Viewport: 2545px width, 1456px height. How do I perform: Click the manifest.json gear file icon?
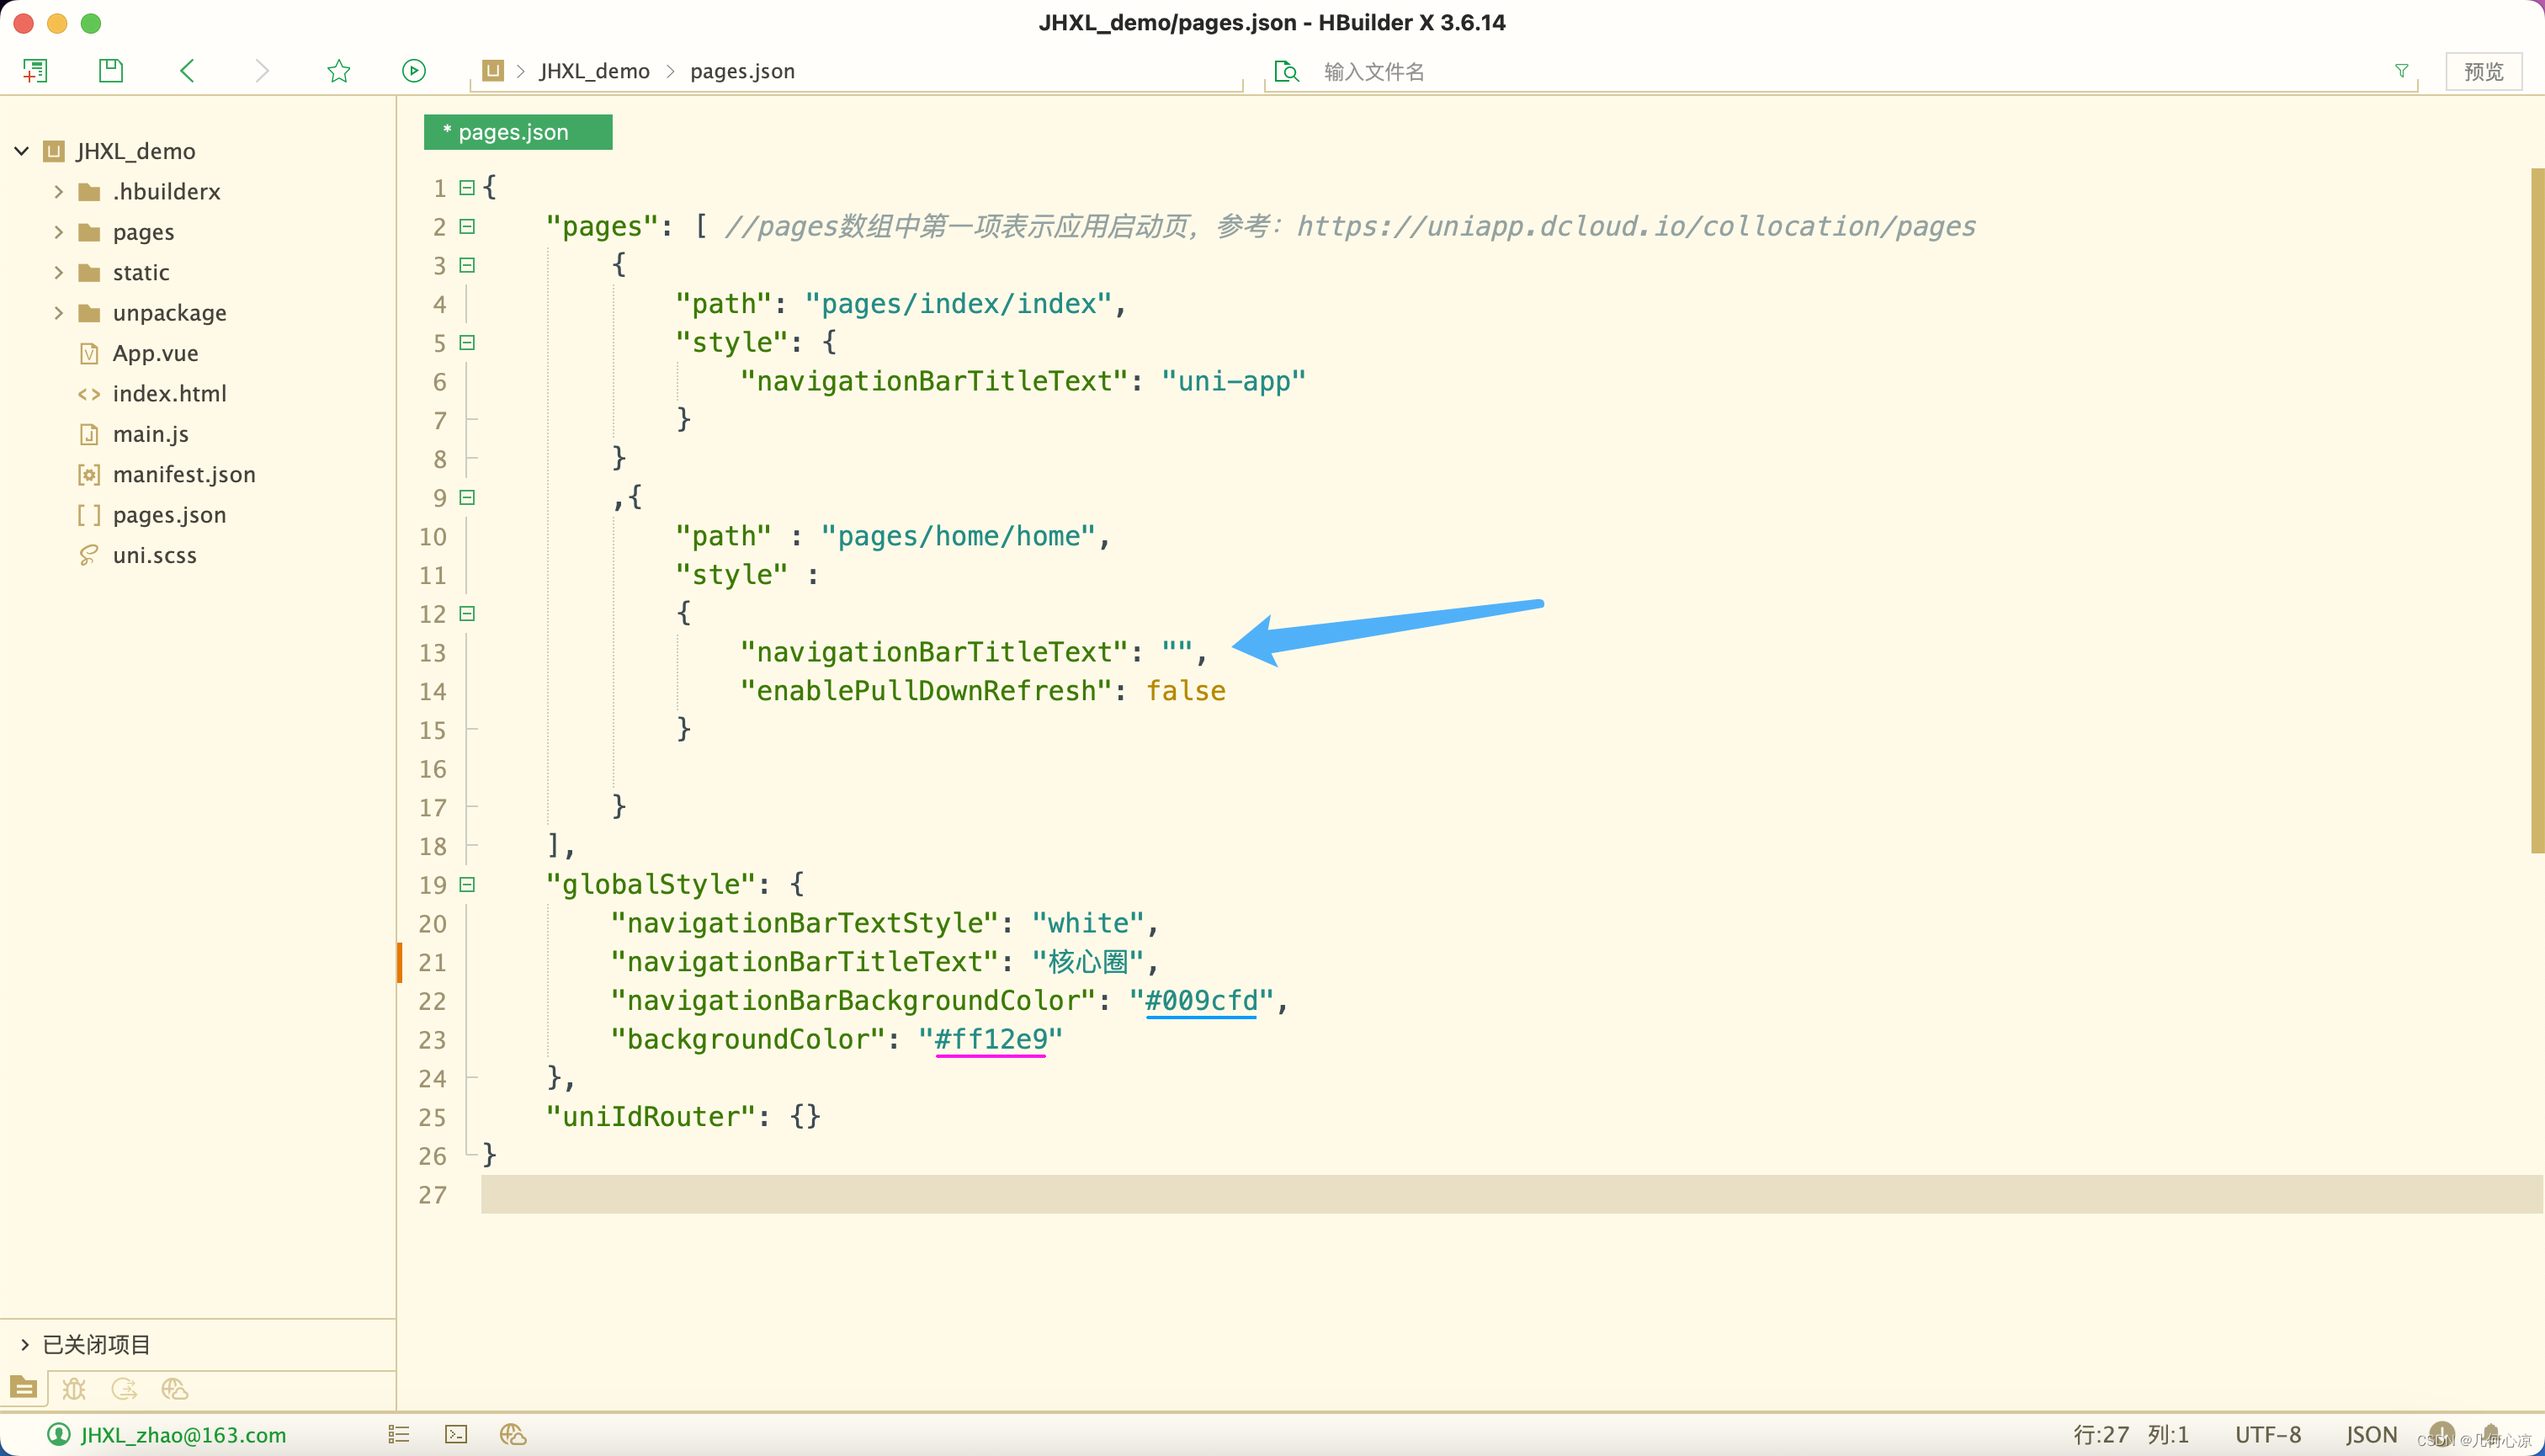click(89, 474)
